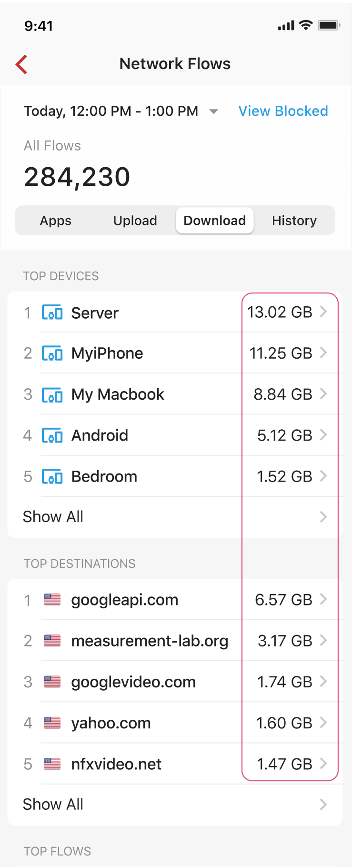This screenshot has height=867, width=352.
Task: Tap the red back arrow
Action: (x=21, y=64)
